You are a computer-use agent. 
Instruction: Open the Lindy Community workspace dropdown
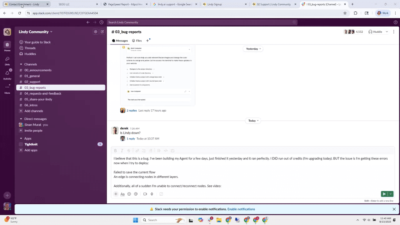pos(35,32)
